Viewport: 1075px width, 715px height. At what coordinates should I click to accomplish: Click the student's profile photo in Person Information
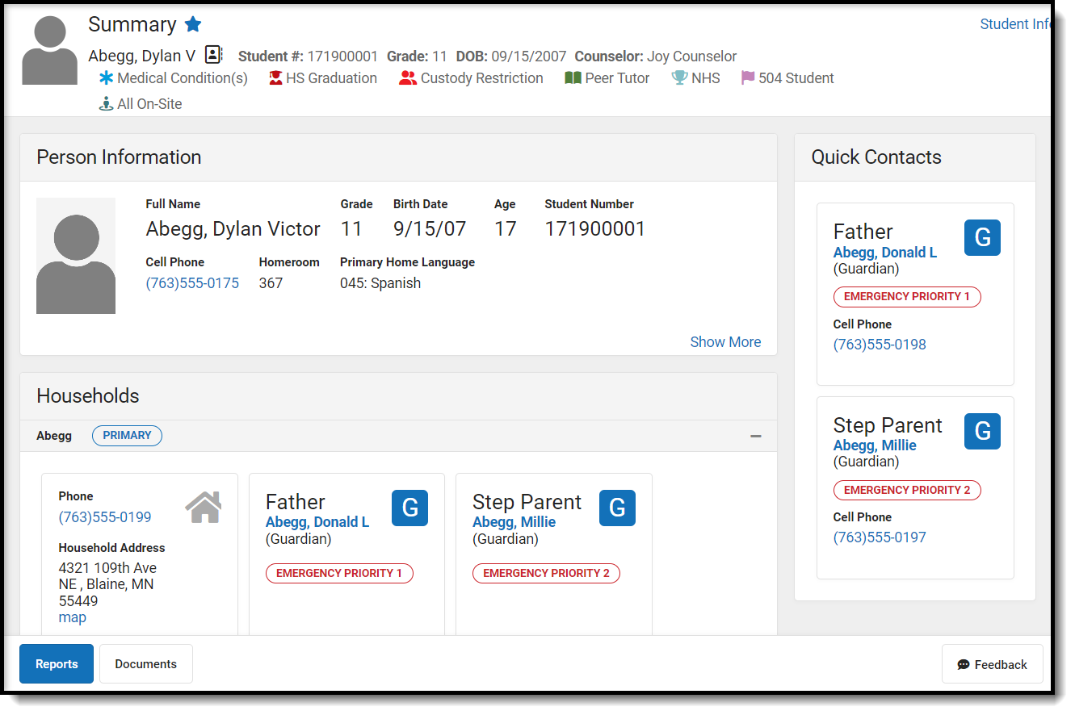point(76,256)
